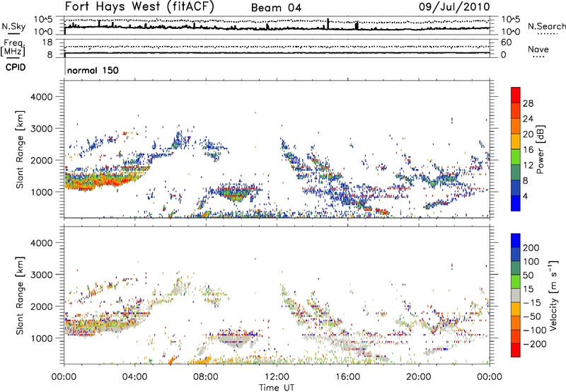Click the Power [dB] color bar
This screenshot has height=392, width=566.
click(x=516, y=149)
